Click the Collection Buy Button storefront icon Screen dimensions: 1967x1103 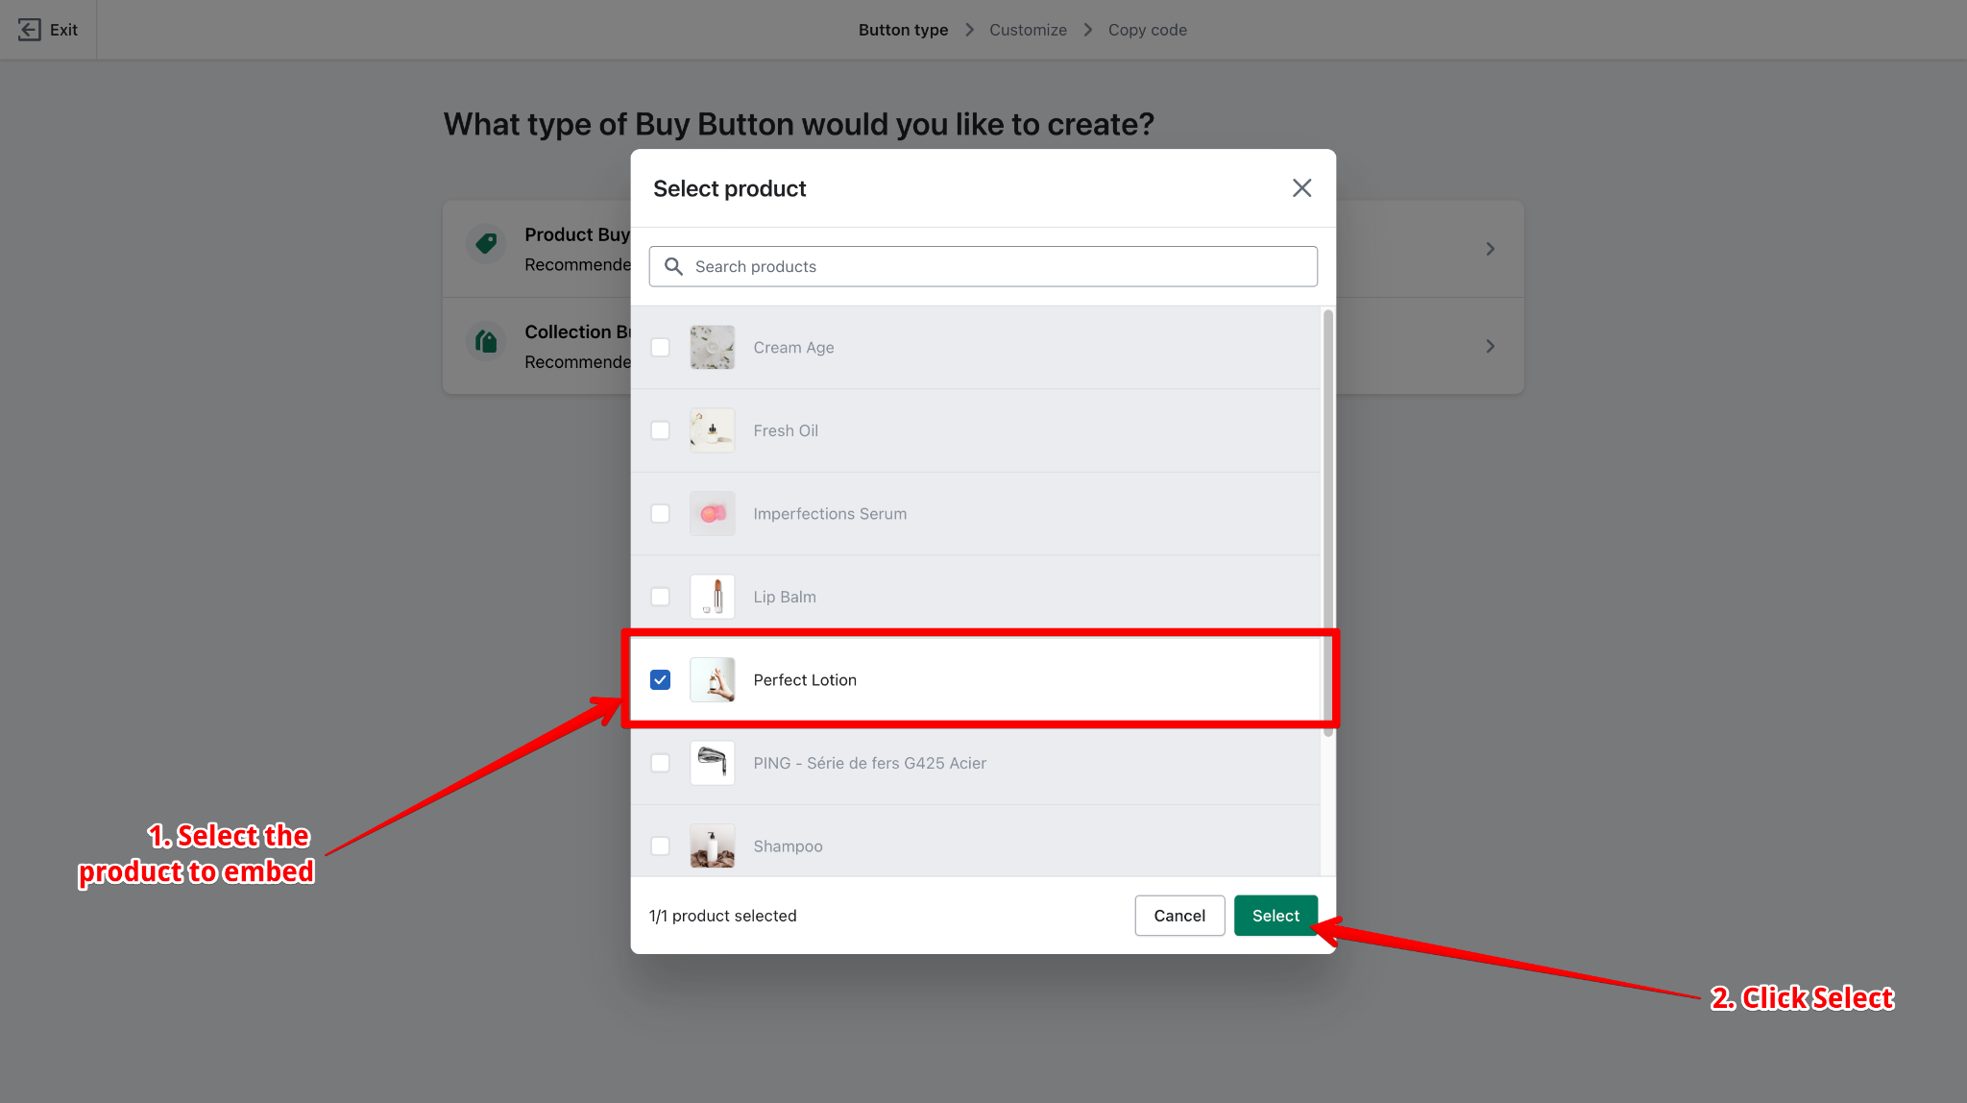tap(486, 341)
